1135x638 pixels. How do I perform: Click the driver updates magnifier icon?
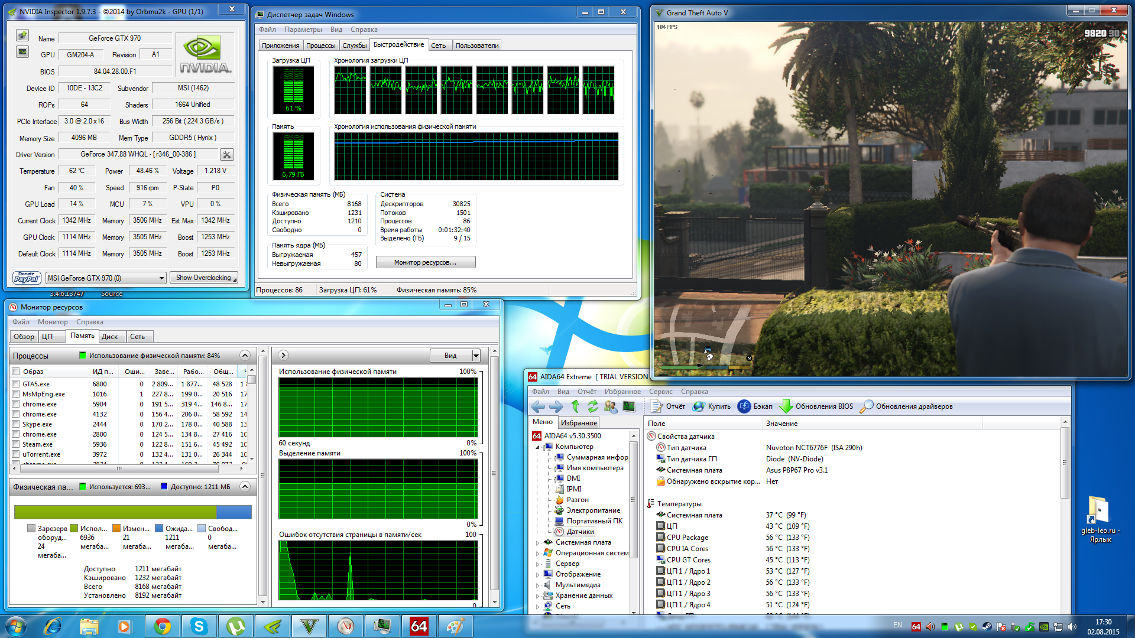click(867, 406)
